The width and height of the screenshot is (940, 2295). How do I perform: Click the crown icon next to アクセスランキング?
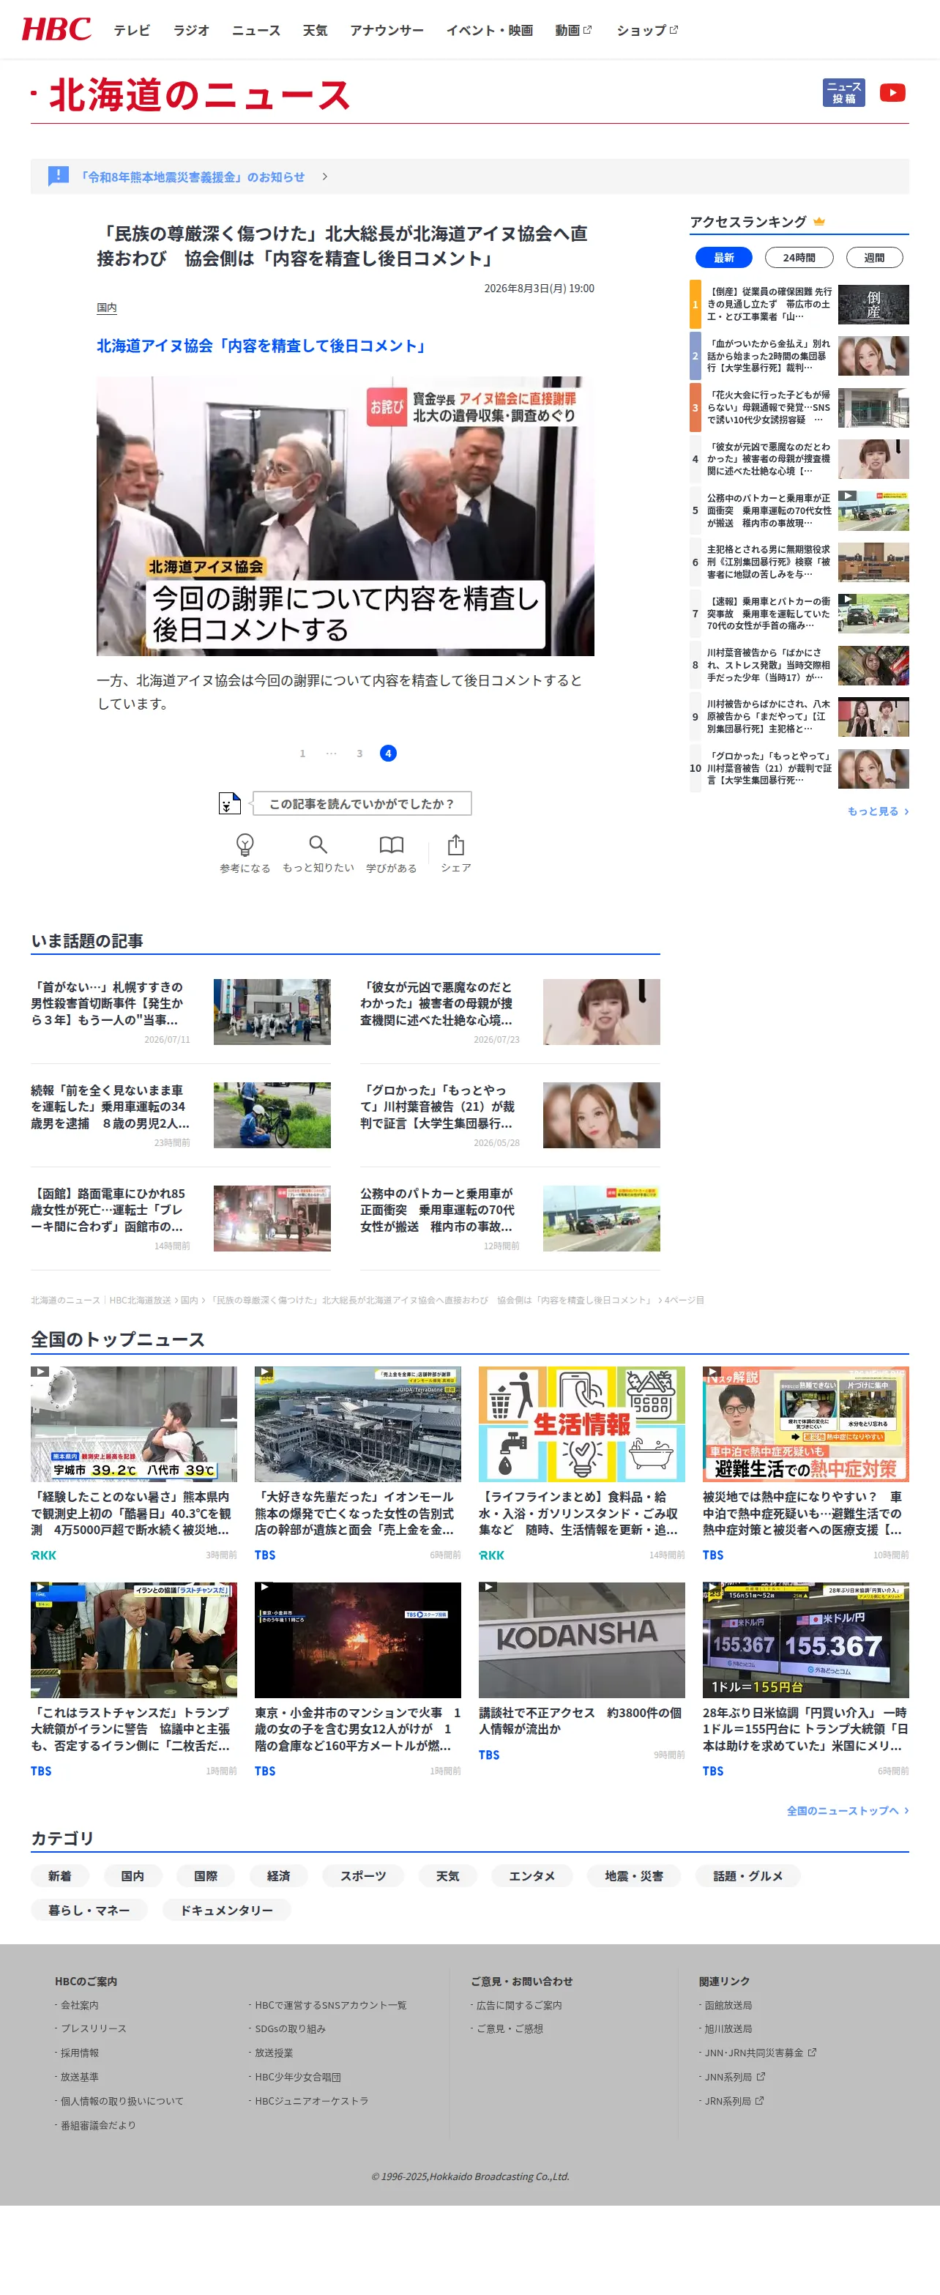point(818,222)
